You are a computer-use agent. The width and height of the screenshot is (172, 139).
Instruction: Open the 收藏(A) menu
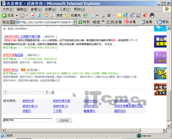tap(51, 9)
